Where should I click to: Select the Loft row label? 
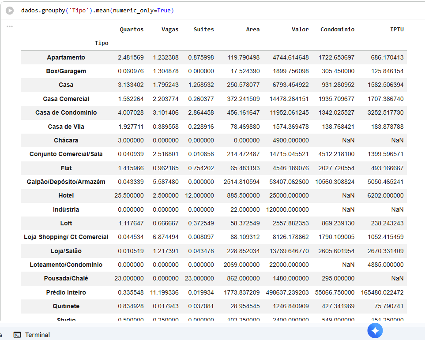tap(66, 223)
